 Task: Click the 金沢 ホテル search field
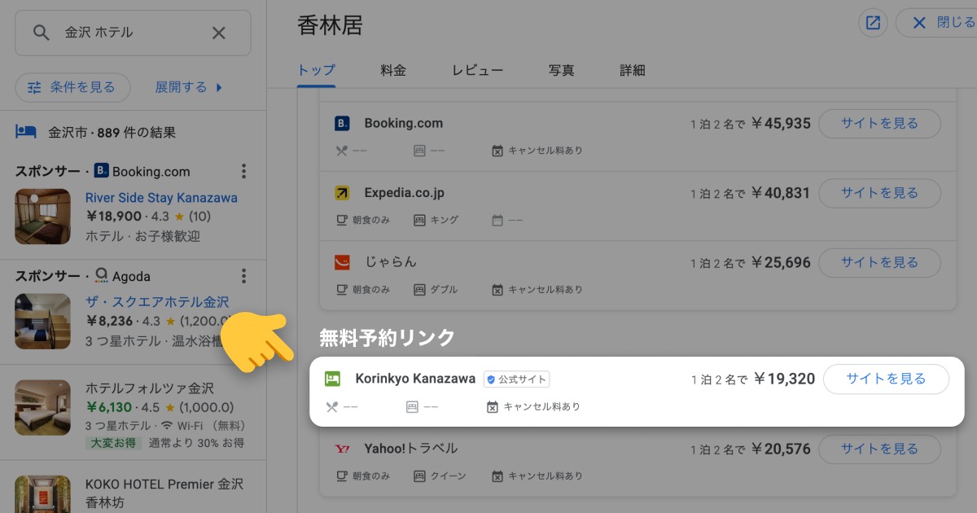click(x=130, y=33)
